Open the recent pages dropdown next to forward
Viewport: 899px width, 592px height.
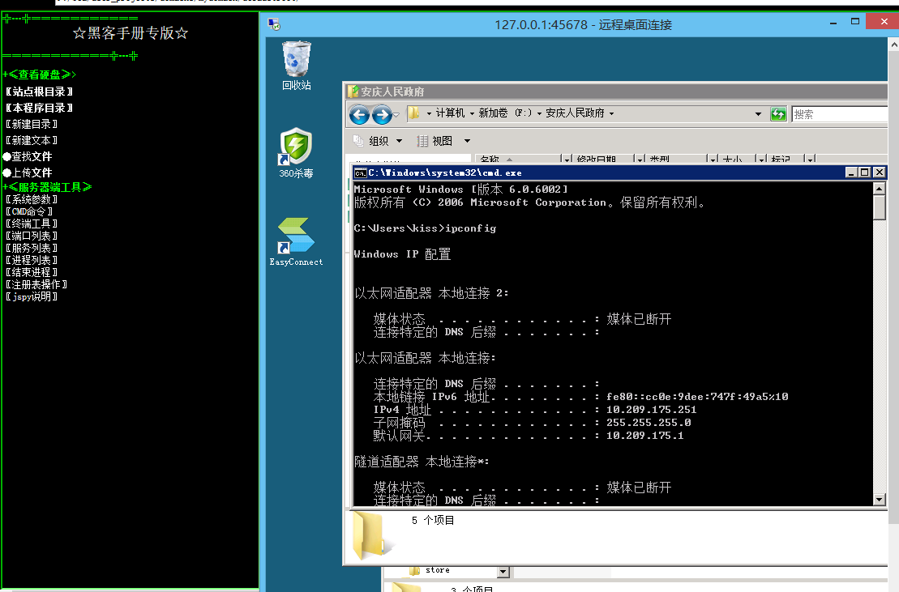(396, 114)
